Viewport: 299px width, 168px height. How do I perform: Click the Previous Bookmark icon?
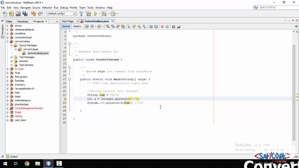(134, 27)
